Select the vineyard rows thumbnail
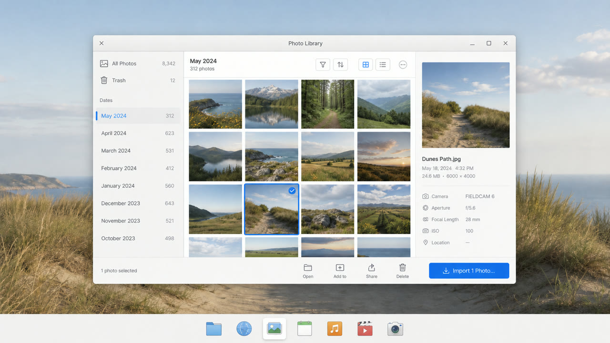 pyautogui.click(x=384, y=209)
